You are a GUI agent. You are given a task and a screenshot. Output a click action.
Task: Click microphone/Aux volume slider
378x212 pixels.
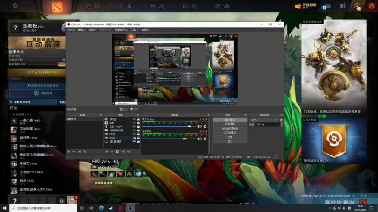(169, 126)
